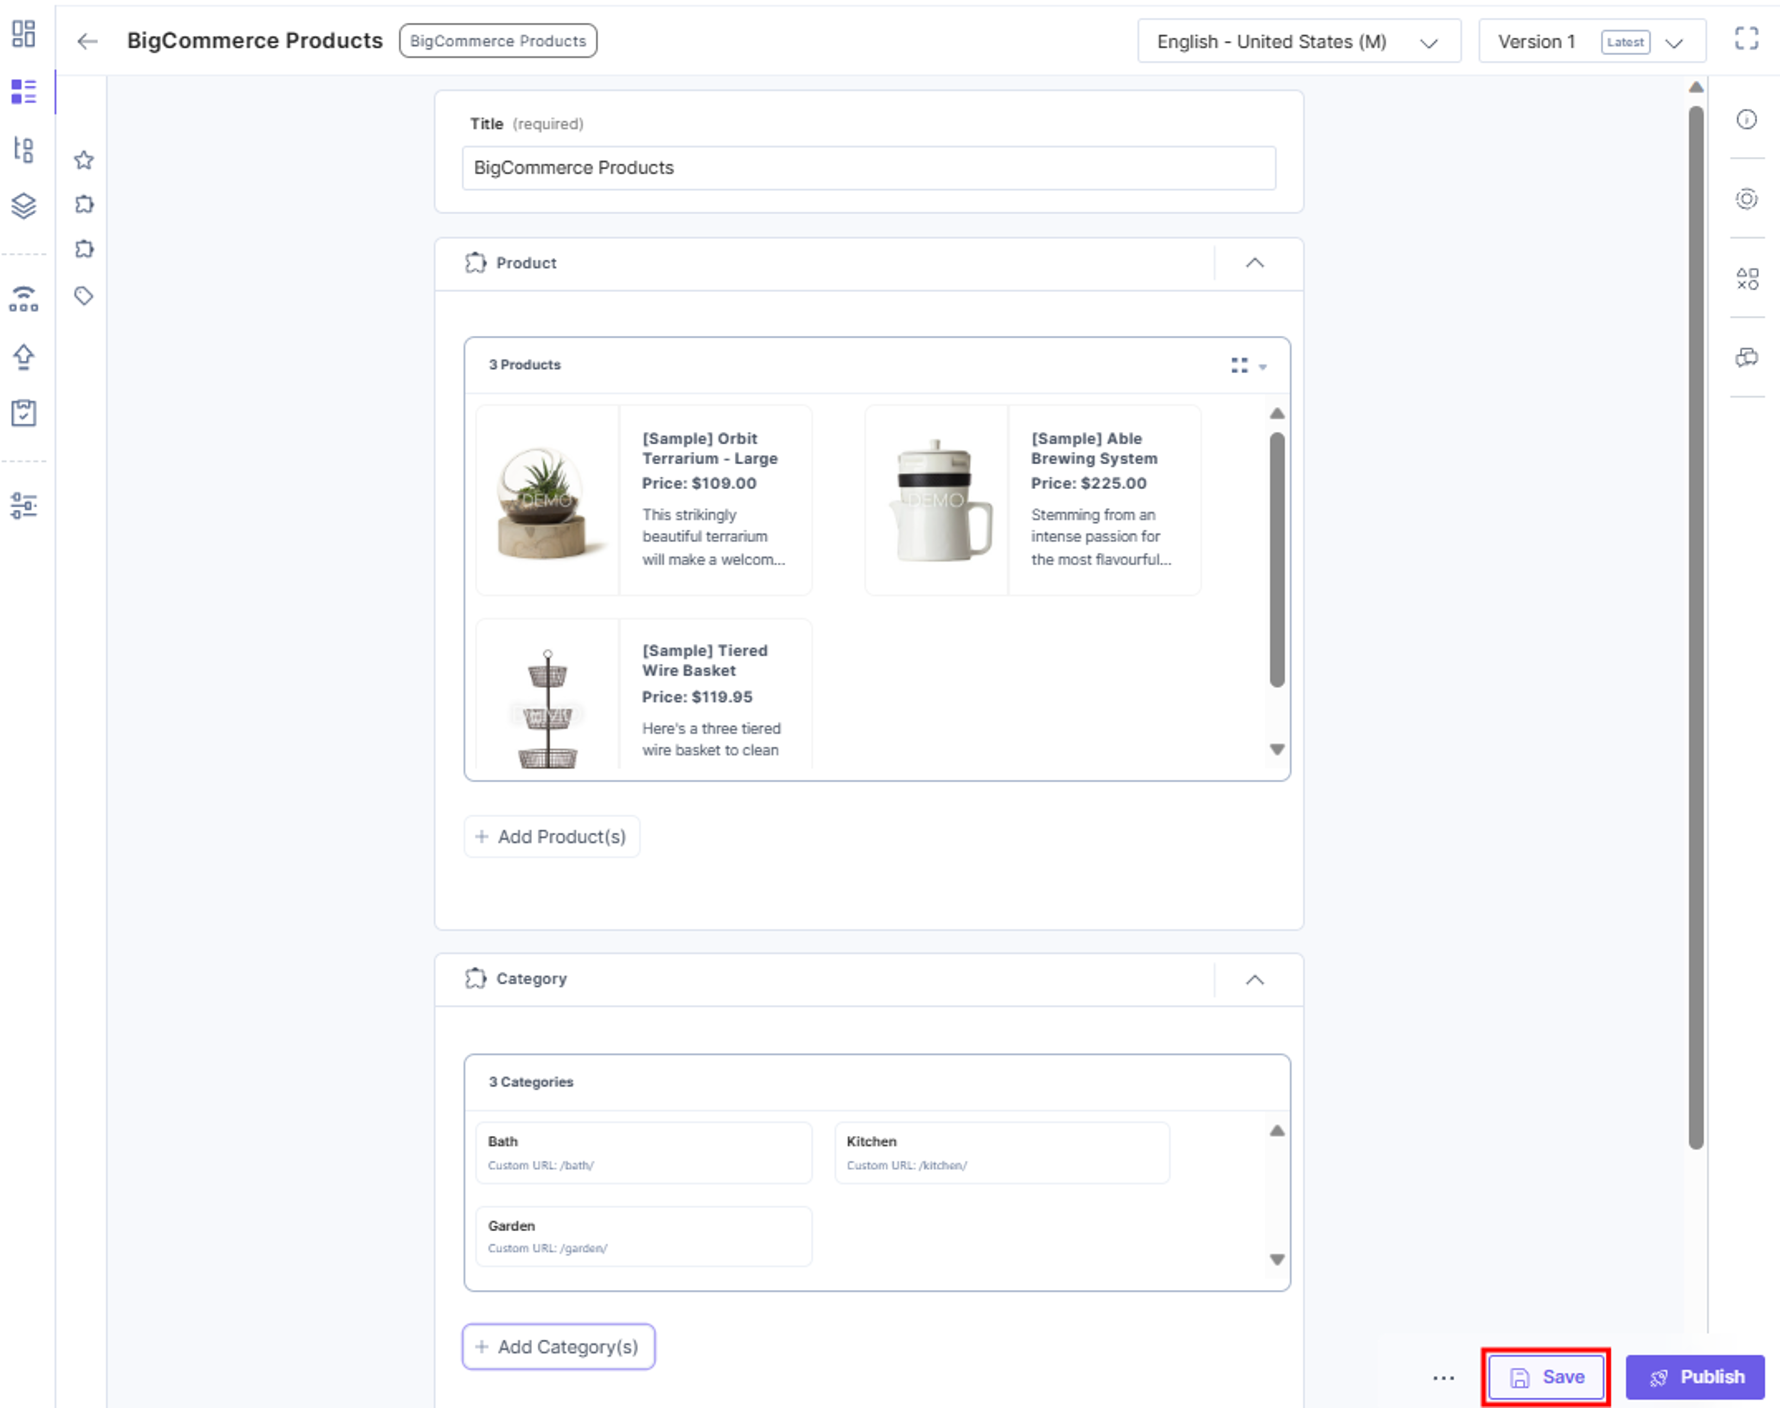Open the comments discussion icon
Image resolution: width=1780 pixels, height=1408 pixels.
1747,358
